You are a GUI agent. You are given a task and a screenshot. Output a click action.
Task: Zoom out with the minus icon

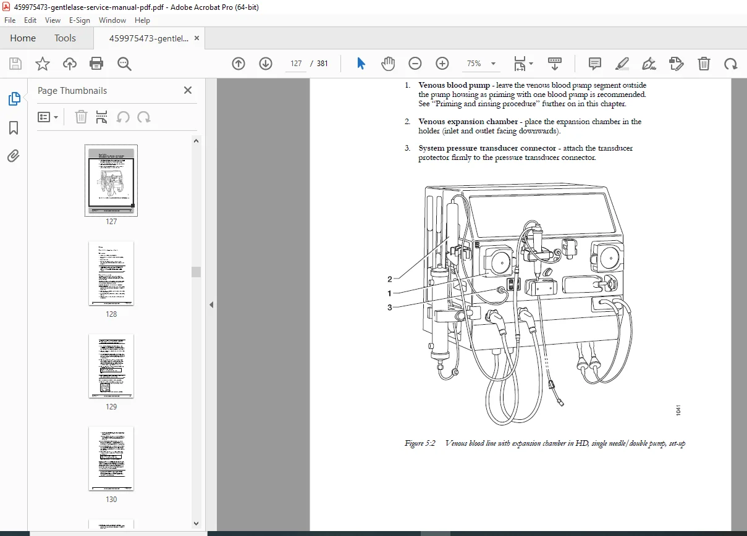tap(415, 64)
